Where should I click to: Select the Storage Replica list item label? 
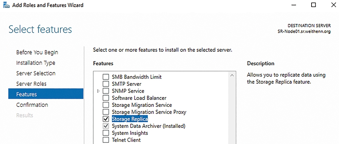(x=130, y=119)
